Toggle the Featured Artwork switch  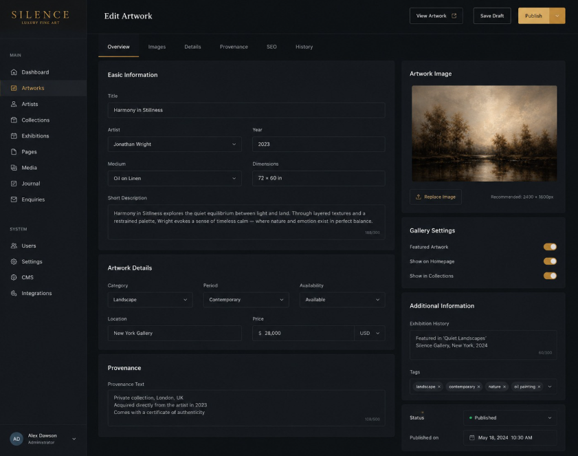pos(550,247)
